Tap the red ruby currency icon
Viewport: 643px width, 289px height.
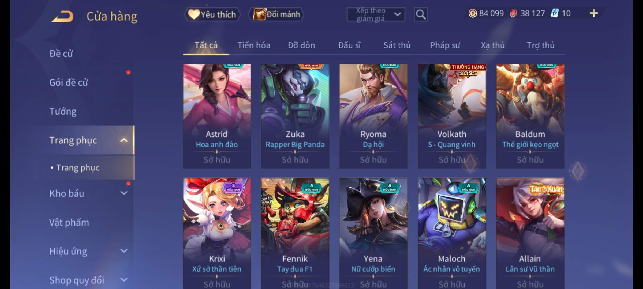(x=513, y=13)
